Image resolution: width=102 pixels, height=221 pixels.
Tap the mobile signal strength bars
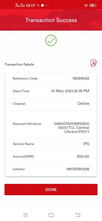point(20,5)
